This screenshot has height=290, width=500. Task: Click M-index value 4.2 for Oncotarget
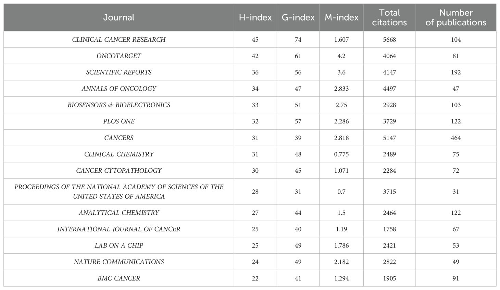click(x=341, y=56)
